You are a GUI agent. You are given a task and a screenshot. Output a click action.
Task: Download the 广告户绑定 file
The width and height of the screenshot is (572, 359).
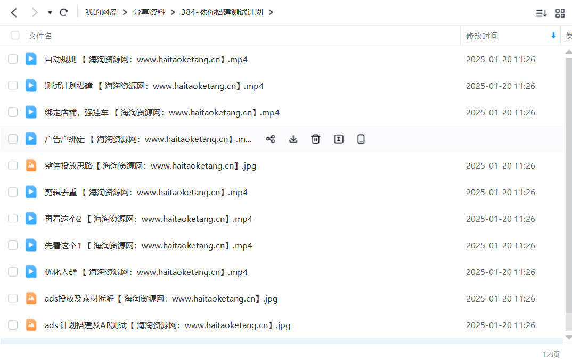(293, 139)
